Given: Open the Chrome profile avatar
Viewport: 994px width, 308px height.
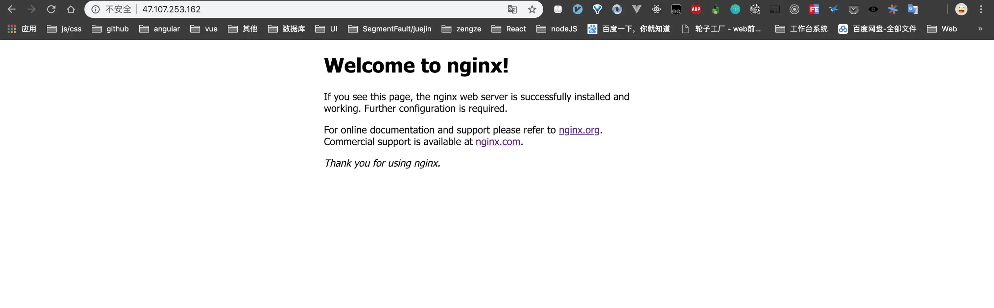Looking at the screenshot, I should [x=961, y=9].
